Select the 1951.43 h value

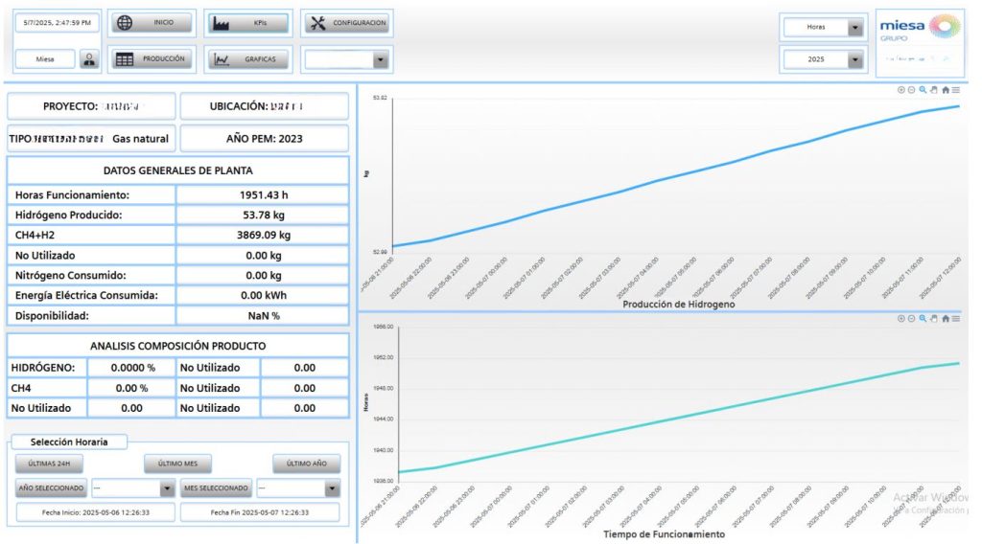point(264,195)
